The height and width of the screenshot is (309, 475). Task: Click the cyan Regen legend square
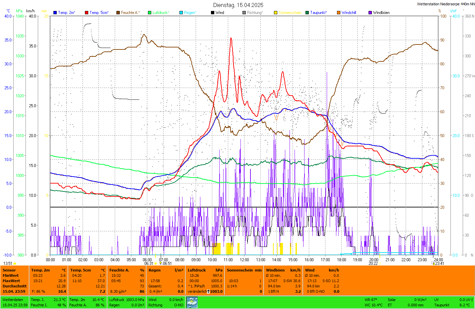pos(181,13)
